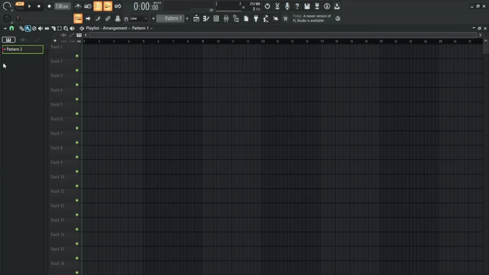Adjust the main pitch knob

(7, 18)
